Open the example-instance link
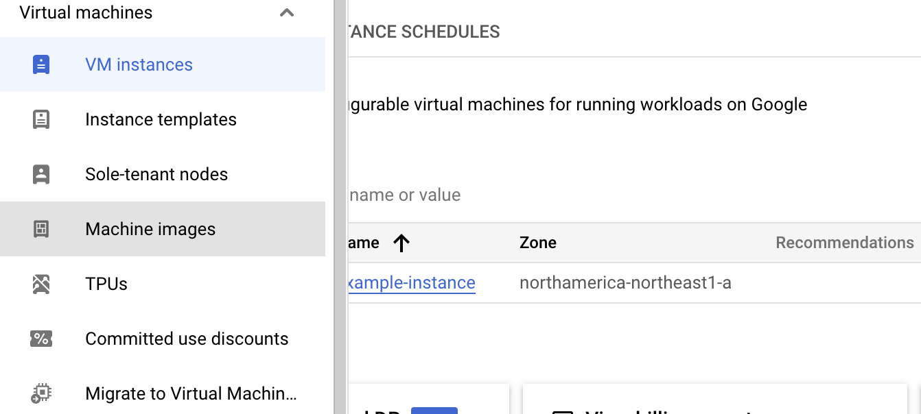The image size is (921, 414). (x=412, y=283)
